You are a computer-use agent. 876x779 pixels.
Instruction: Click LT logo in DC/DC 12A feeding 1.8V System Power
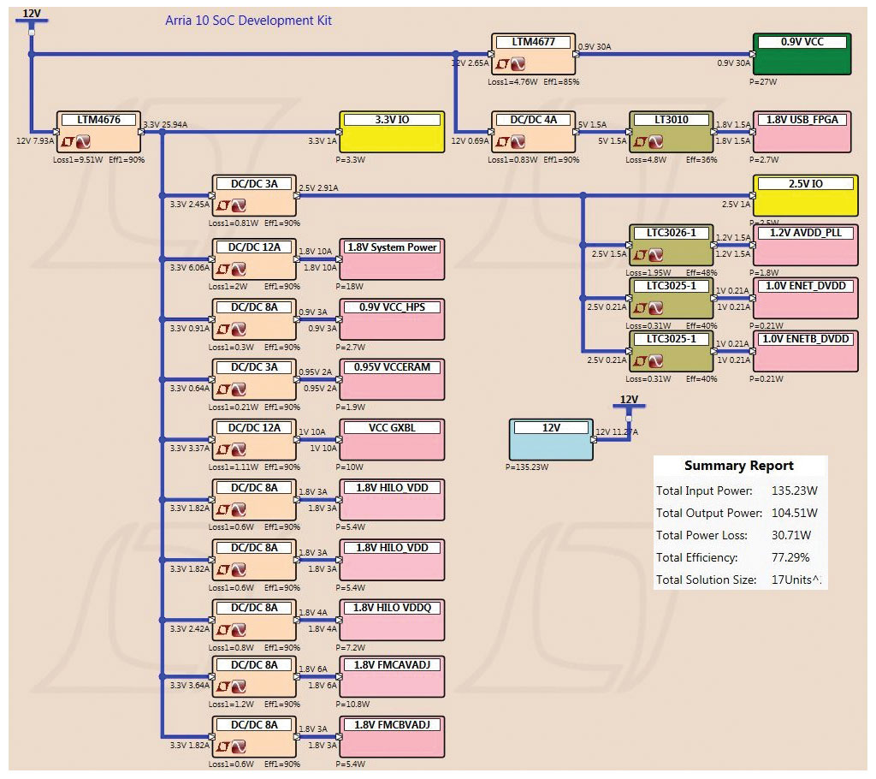click(223, 270)
